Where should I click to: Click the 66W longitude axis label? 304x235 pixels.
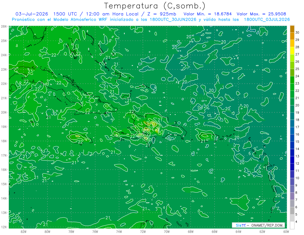tap(215, 231)
